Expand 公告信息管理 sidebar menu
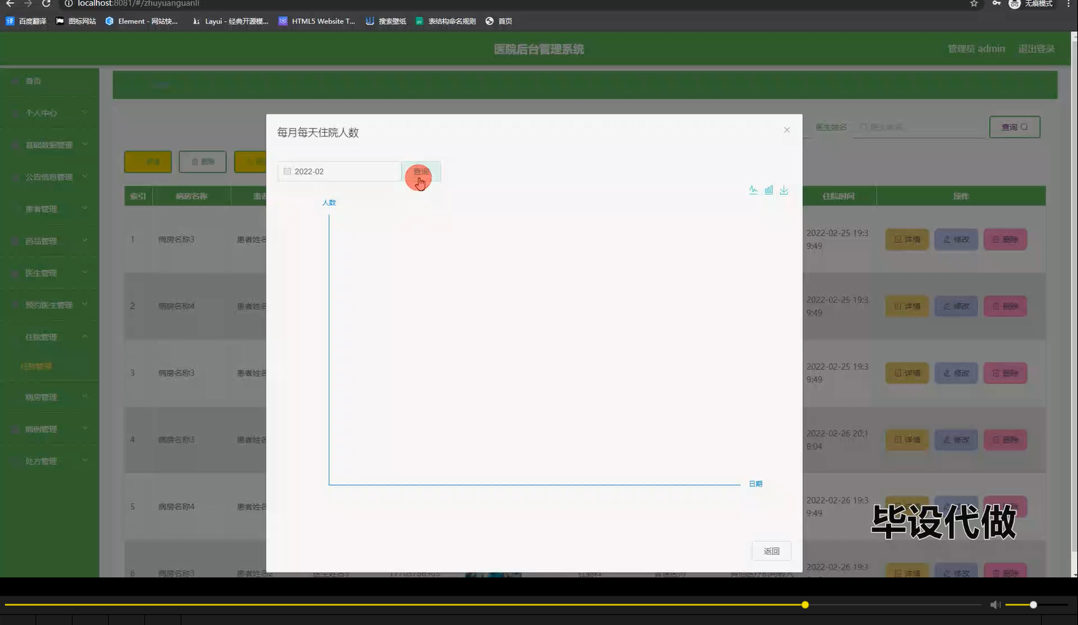 [50, 177]
